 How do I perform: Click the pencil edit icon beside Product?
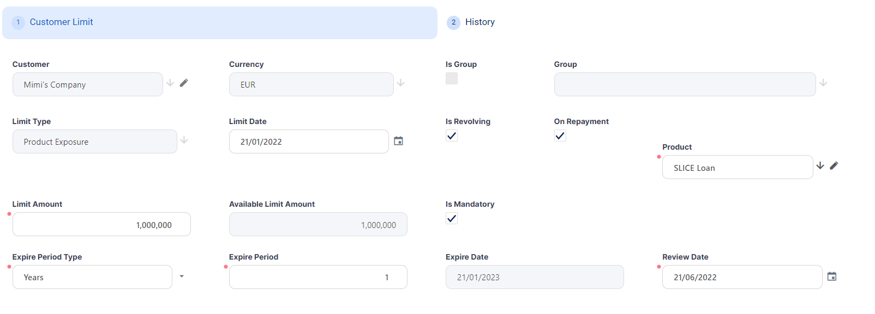[x=834, y=165]
